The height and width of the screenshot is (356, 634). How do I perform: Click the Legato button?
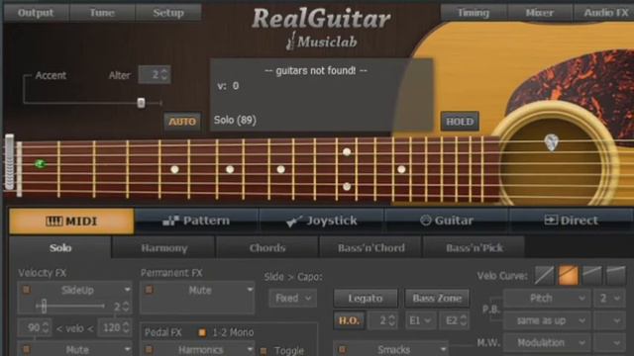[x=366, y=299]
